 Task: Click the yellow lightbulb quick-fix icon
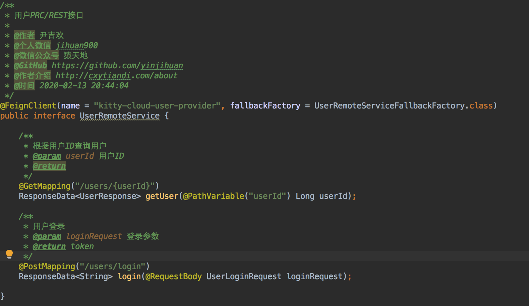(9, 255)
